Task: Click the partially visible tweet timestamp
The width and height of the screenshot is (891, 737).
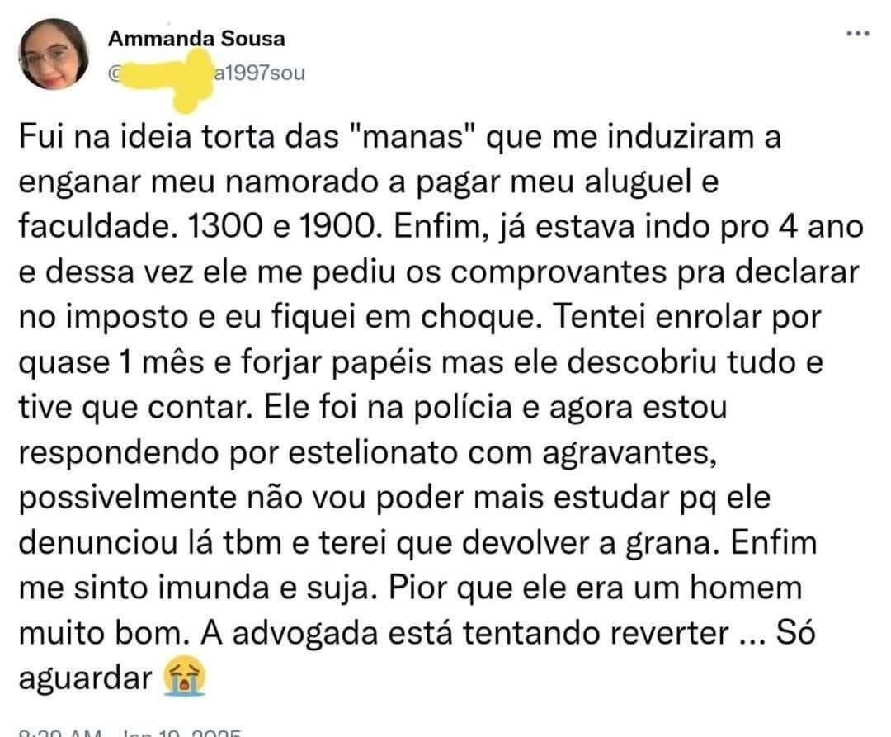Action: click(x=130, y=732)
